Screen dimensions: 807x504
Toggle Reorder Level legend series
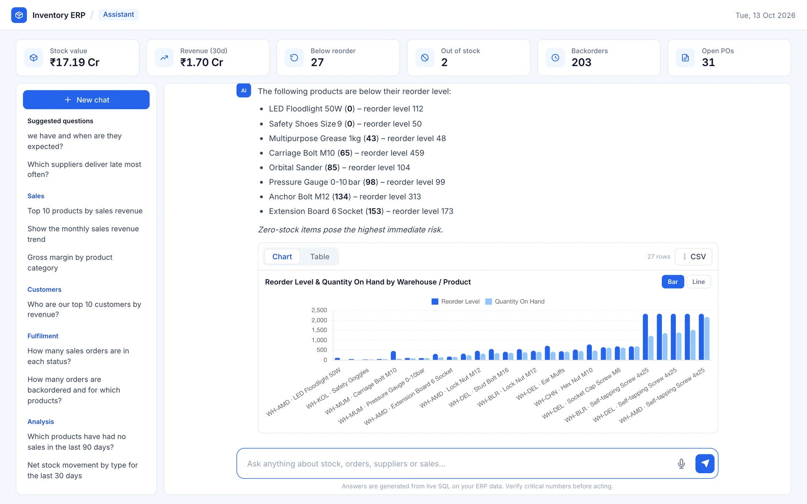(456, 302)
